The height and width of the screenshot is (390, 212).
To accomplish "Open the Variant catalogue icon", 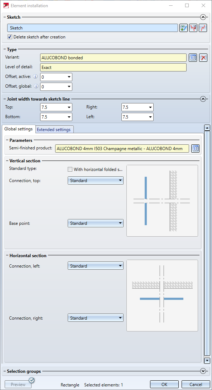I will (193, 58).
